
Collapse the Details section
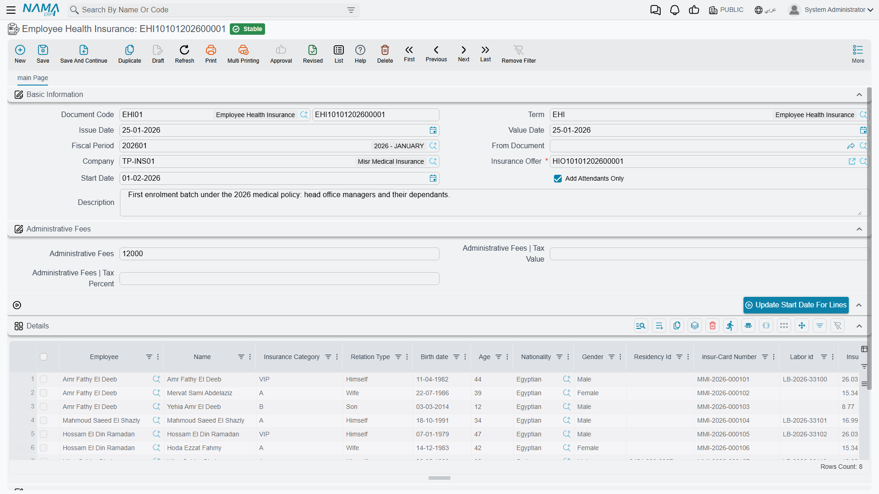click(859, 326)
